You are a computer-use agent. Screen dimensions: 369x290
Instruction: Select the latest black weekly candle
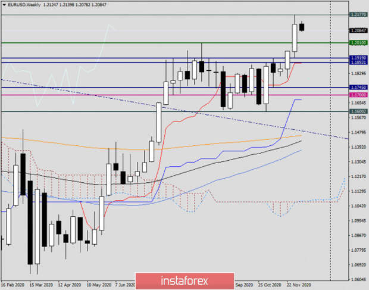tap(302, 27)
